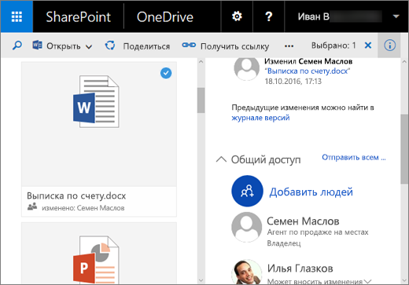The width and height of the screenshot is (409, 285).
Task: Click the Отправить всем link
Action: click(x=354, y=157)
